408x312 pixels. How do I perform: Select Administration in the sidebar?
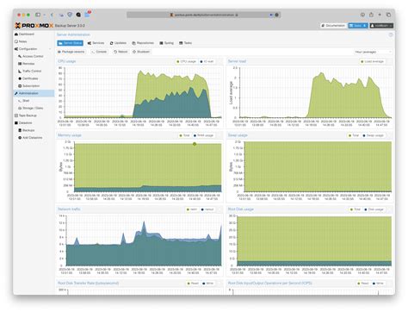tap(34, 93)
